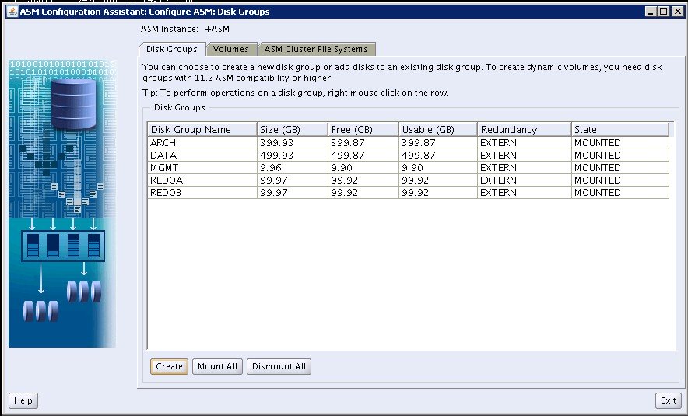Viewport: 688px width, 416px height.
Task: Sort by Size (GB) column header
Action: [292, 130]
